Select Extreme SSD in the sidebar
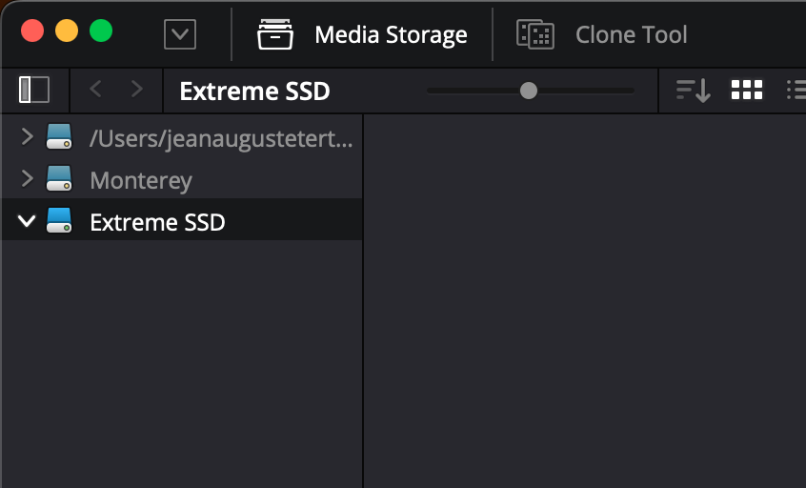The width and height of the screenshot is (806, 488). click(x=157, y=222)
